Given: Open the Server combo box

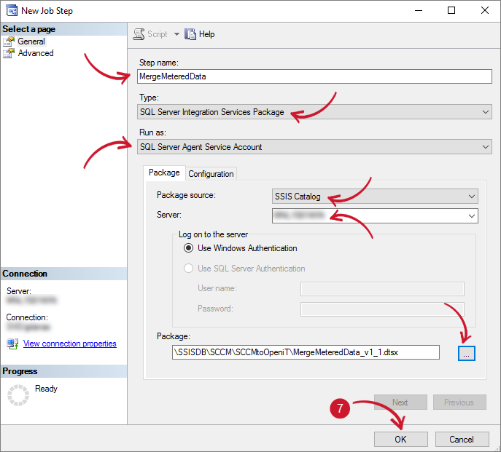Looking at the screenshot, I should pos(472,215).
